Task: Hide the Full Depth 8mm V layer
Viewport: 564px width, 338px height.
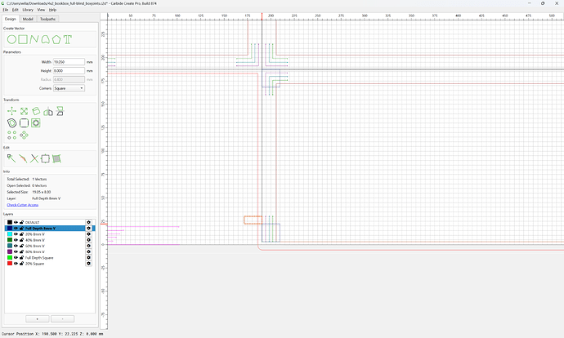Action: tap(16, 228)
